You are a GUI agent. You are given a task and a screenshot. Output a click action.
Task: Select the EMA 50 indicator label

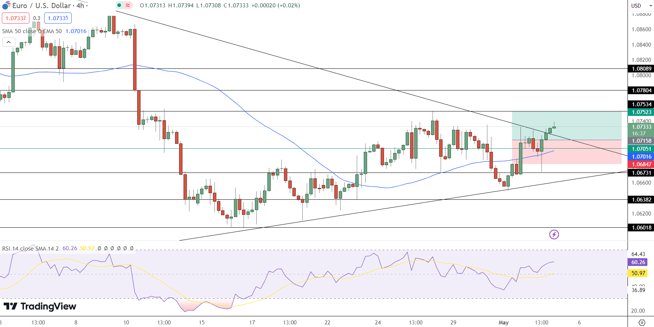click(53, 31)
